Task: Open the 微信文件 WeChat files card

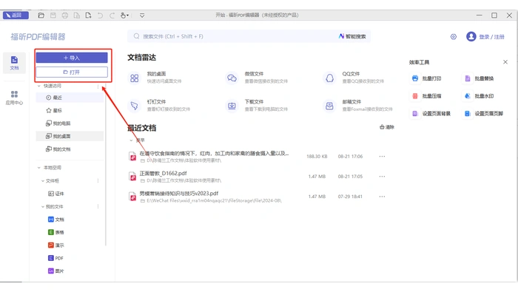Action: (x=257, y=78)
